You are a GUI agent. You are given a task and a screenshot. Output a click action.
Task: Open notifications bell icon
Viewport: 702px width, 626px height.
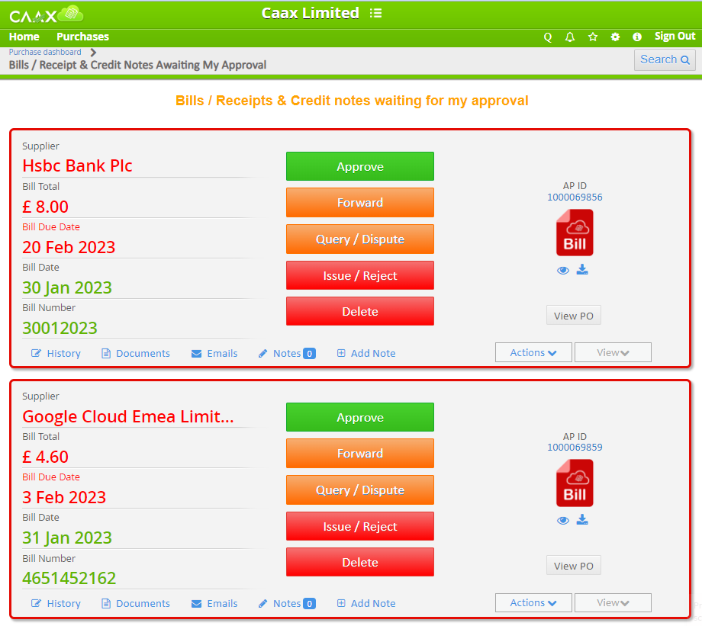pos(569,37)
